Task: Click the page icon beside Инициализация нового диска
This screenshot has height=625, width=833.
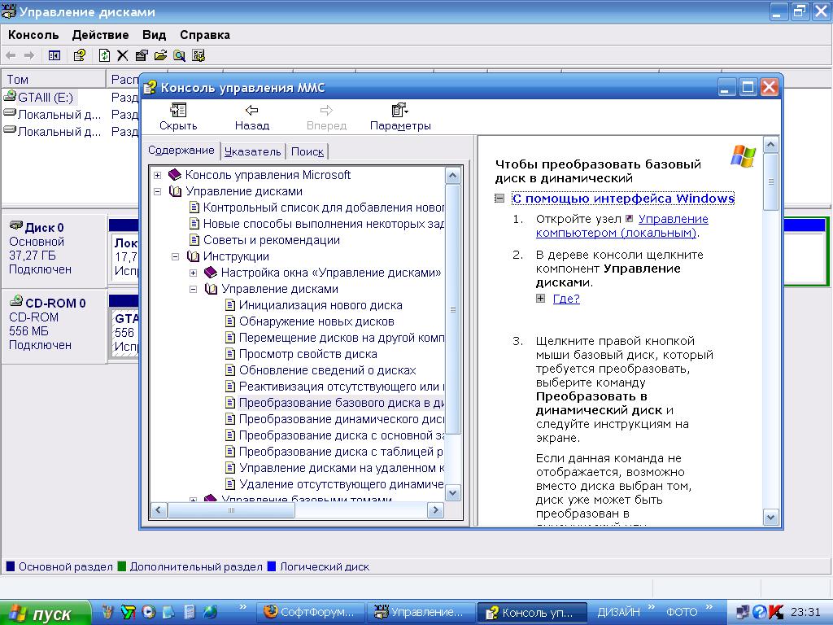Action: [x=230, y=305]
